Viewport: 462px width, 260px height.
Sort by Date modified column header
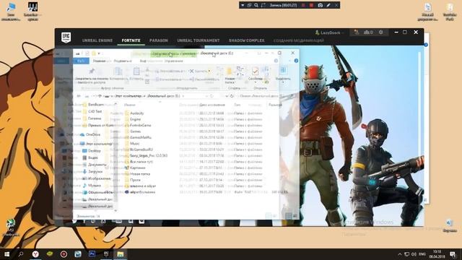(x=212, y=105)
